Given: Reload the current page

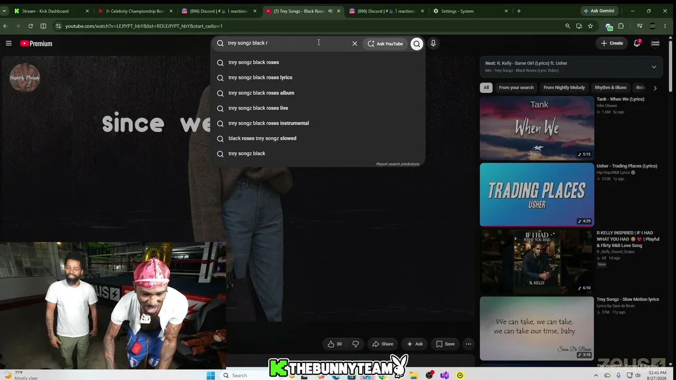Looking at the screenshot, I should pyautogui.click(x=31, y=26).
